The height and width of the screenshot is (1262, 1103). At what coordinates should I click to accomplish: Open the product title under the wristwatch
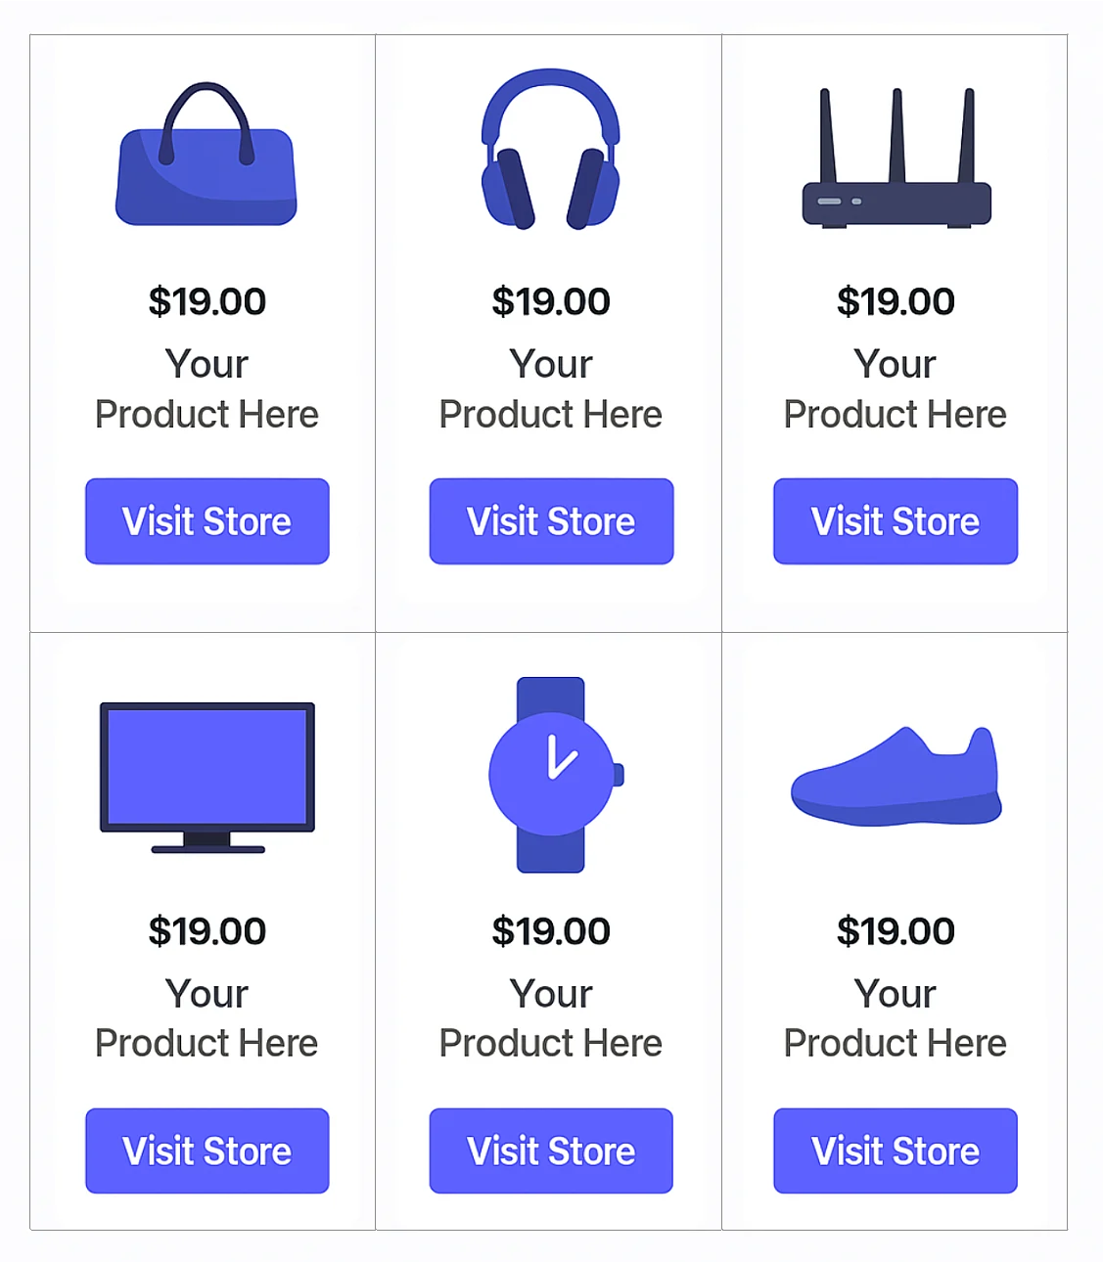pos(551,1018)
